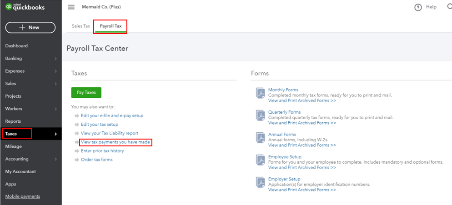Click the Employer Setup PDF icon
This screenshot has height=205, width=452.
point(260,182)
